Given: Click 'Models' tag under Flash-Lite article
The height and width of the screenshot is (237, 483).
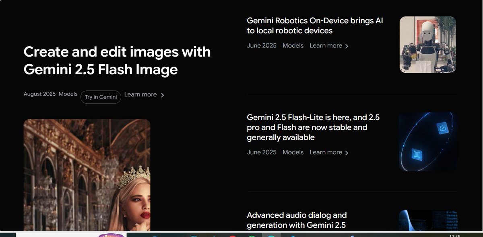Looking at the screenshot, I should coord(293,152).
